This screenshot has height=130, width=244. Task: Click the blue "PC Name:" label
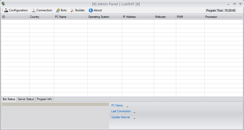coord(117,105)
